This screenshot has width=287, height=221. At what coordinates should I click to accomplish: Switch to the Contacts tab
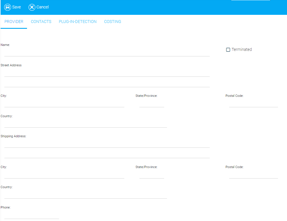[x=41, y=22]
